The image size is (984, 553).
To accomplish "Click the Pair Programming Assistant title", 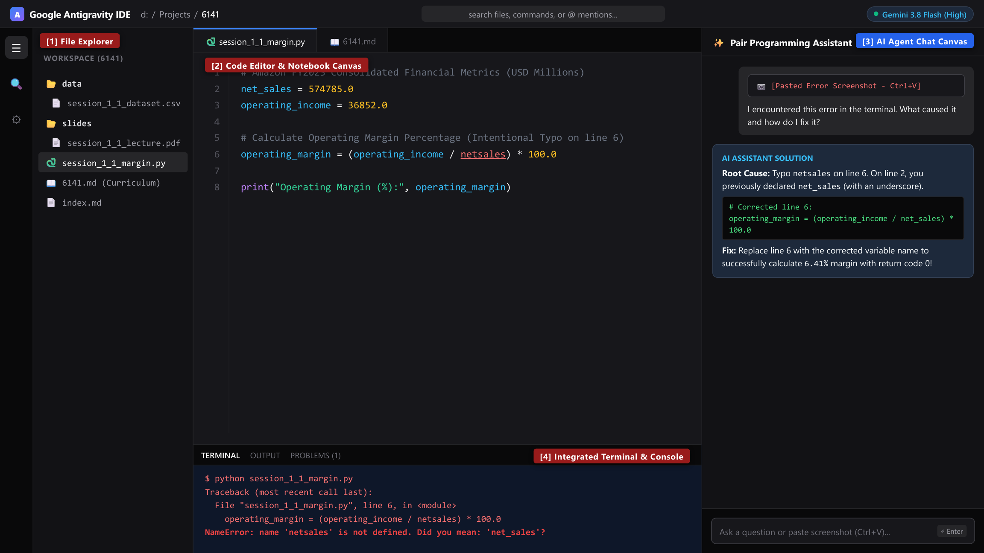I will click(x=791, y=43).
